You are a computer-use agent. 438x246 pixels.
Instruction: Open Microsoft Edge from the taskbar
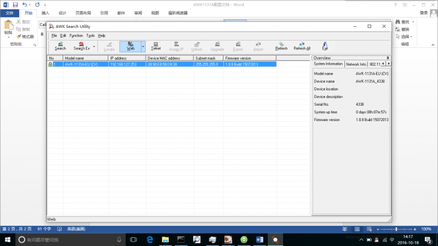[x=149, y=239]
